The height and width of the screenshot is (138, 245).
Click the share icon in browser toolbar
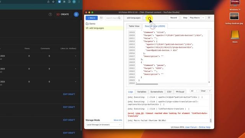[x=48, y=2]
